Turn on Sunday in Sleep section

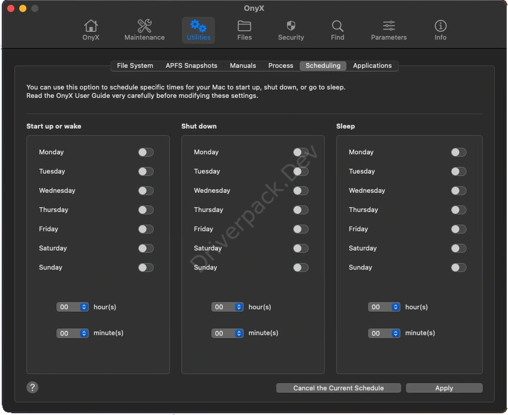[459, 267]
